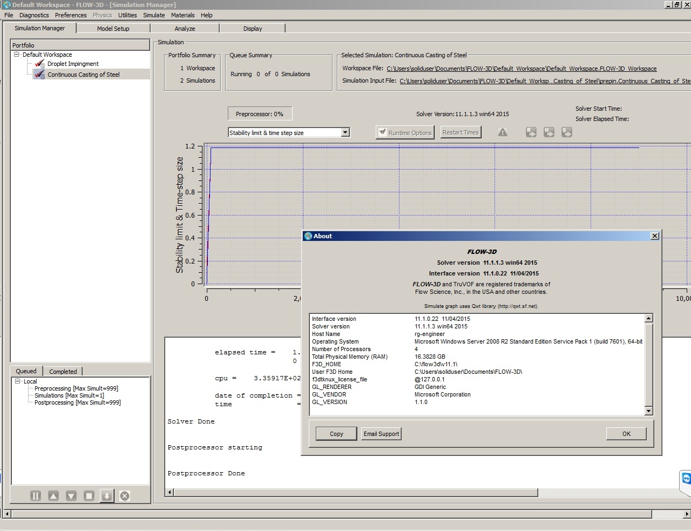The image size is (691, 531).
Task: Open the Workspace File path link
Action: [521, 69]
